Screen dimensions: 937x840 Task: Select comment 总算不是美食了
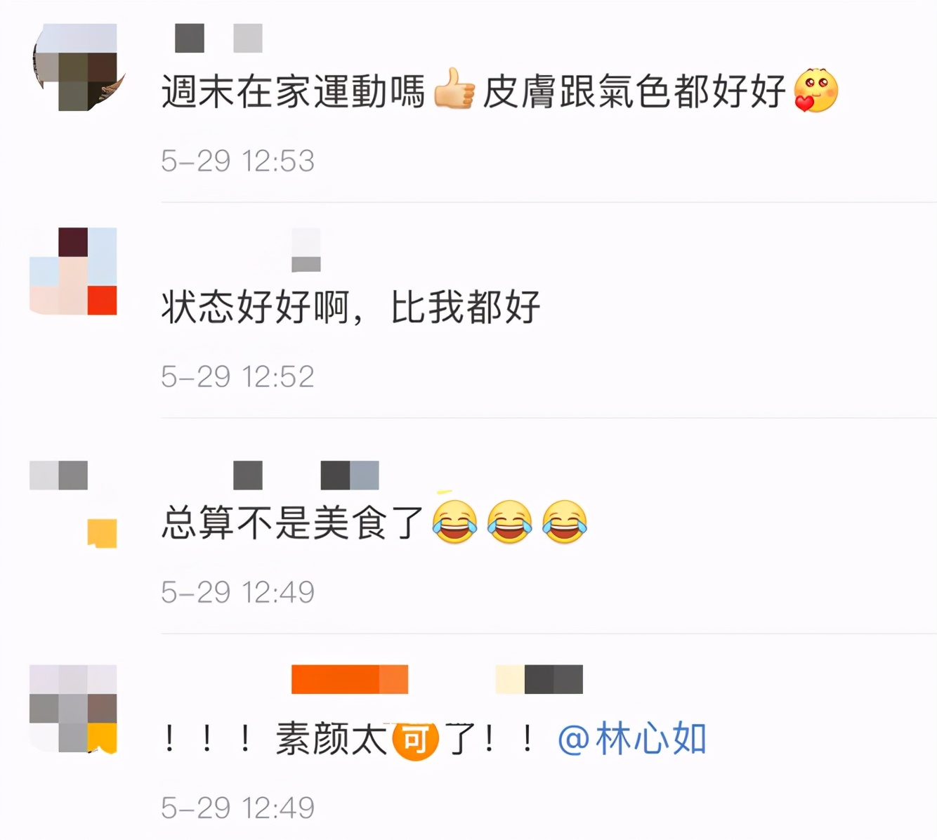tap(292, 523)
